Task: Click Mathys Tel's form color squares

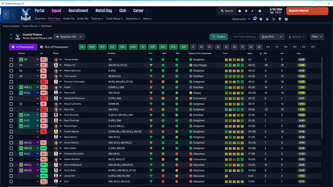Action: pyautogui.click(x=234, y=65)
